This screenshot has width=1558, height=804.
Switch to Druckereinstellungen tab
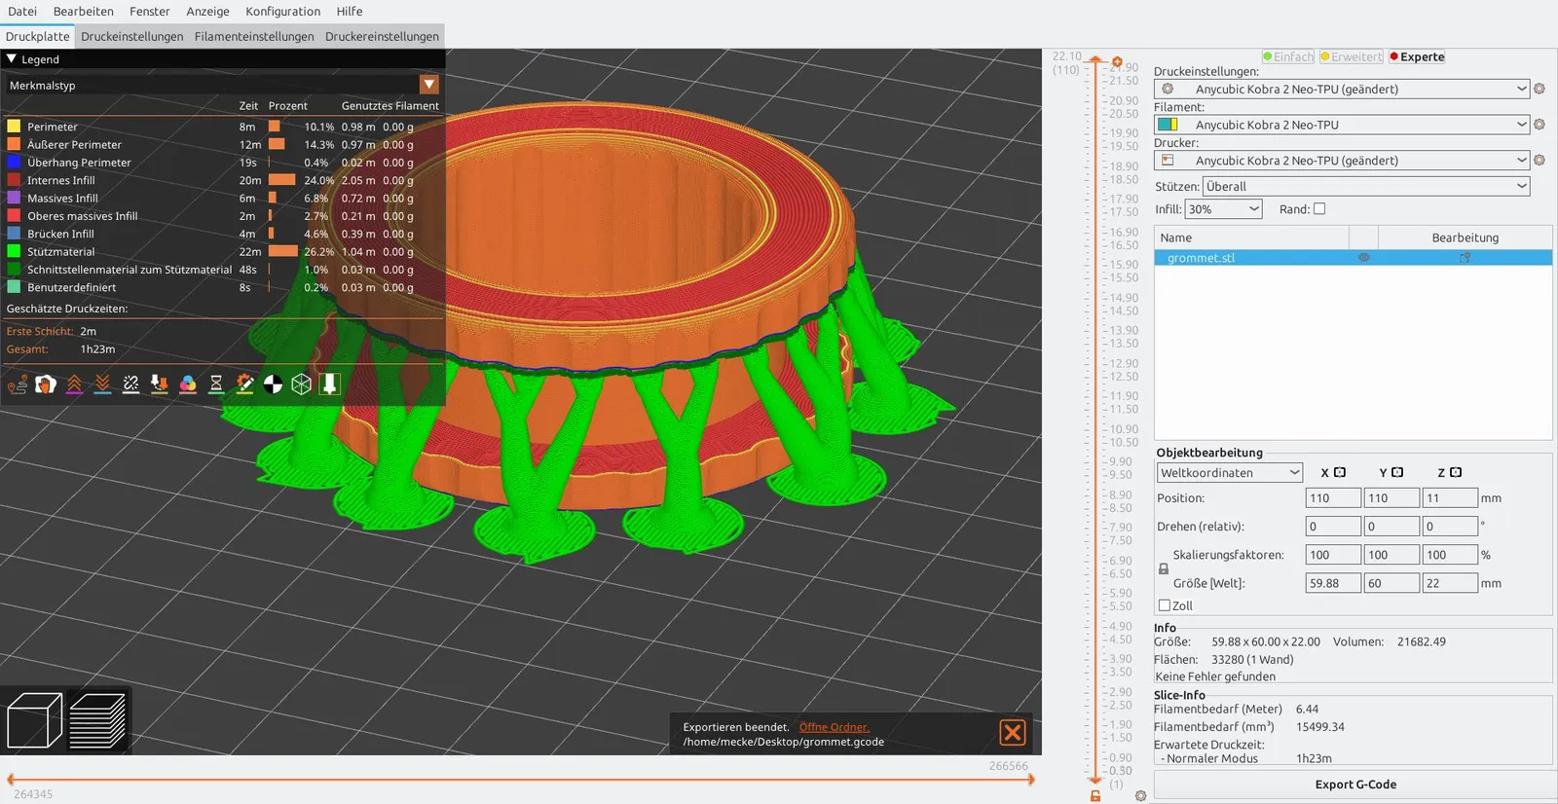(382, 37)
